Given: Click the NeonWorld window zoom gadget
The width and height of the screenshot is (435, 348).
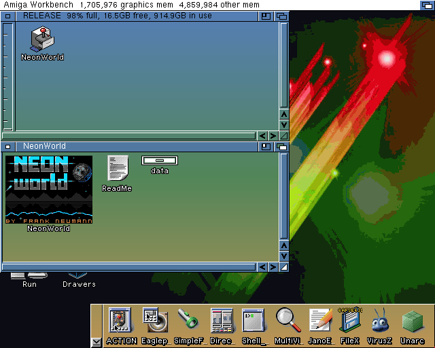Looking at the screenshot, I should click(266, 147).
